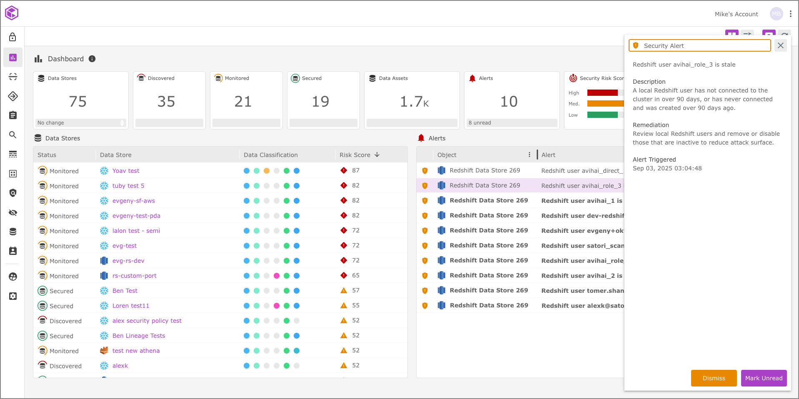Click the Dismiss button
This screenshot has width=799, height=399.
click(713, 378)
